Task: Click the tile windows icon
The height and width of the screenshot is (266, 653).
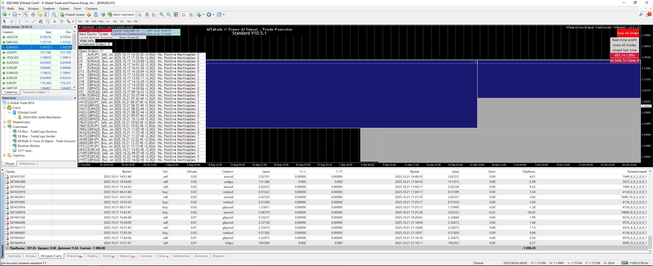Action: click(176, 15)
